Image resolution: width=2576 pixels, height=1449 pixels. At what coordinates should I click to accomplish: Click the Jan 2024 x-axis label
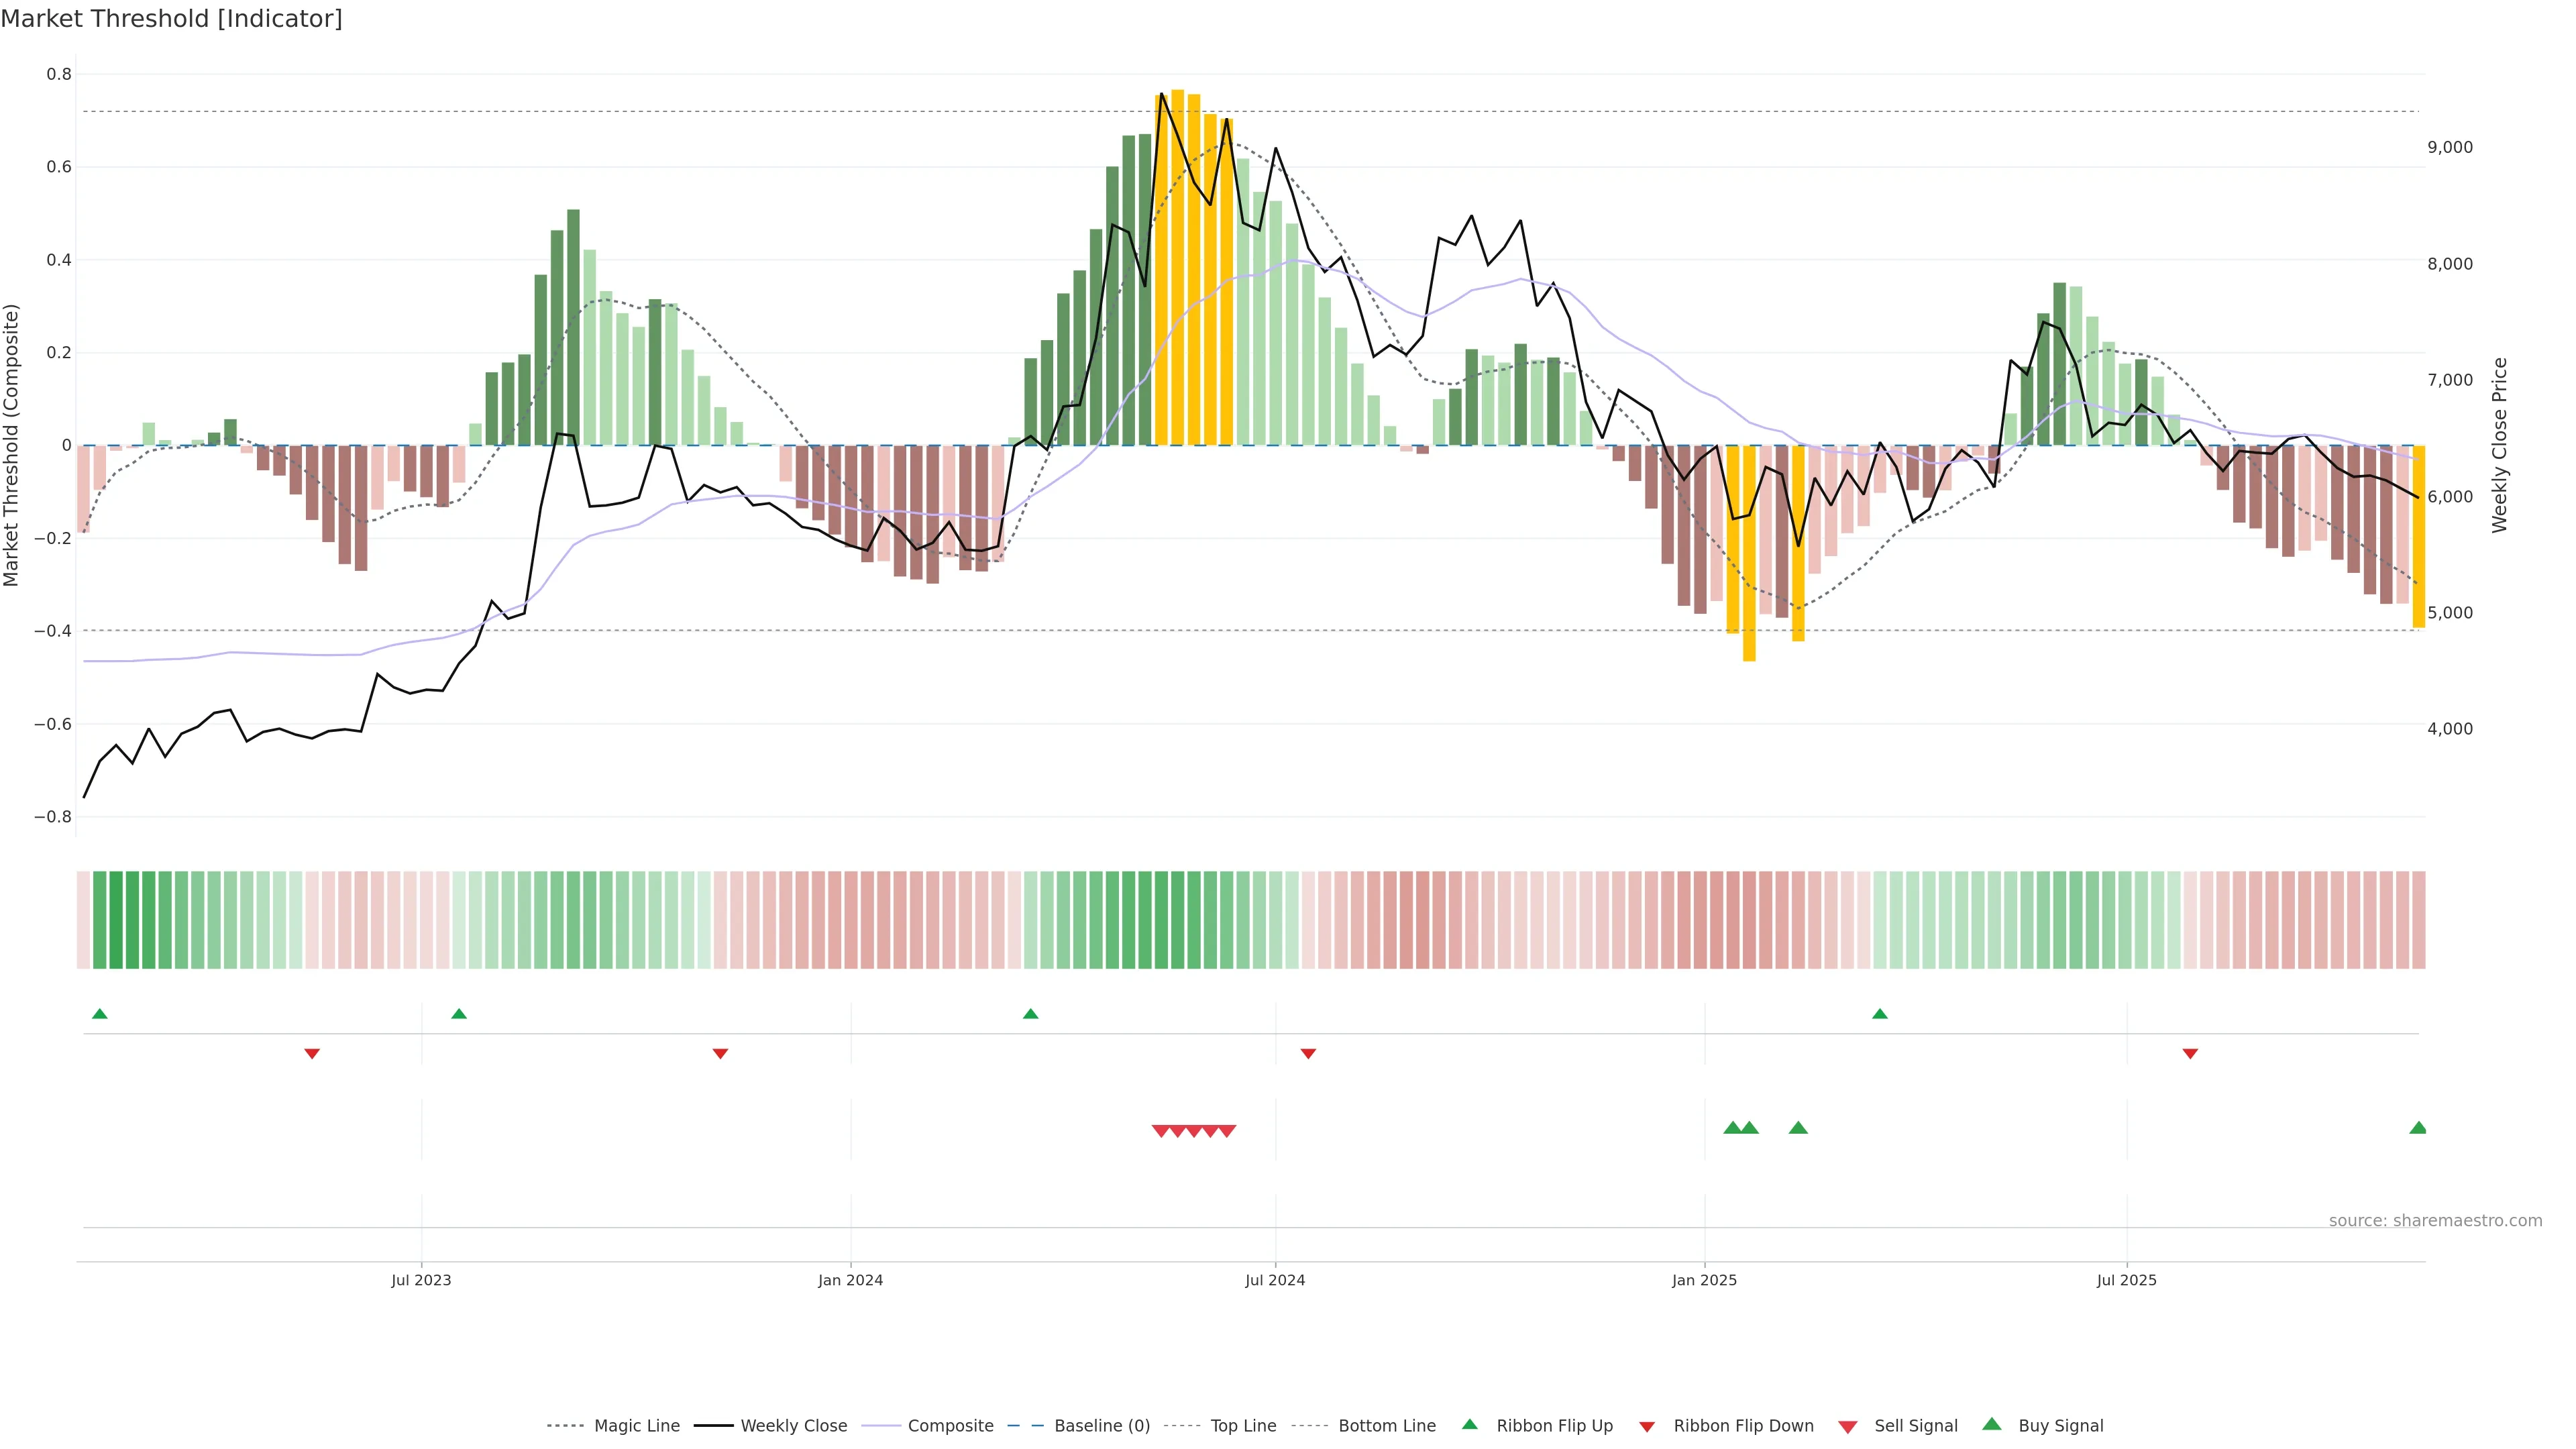pos(850,1280)
